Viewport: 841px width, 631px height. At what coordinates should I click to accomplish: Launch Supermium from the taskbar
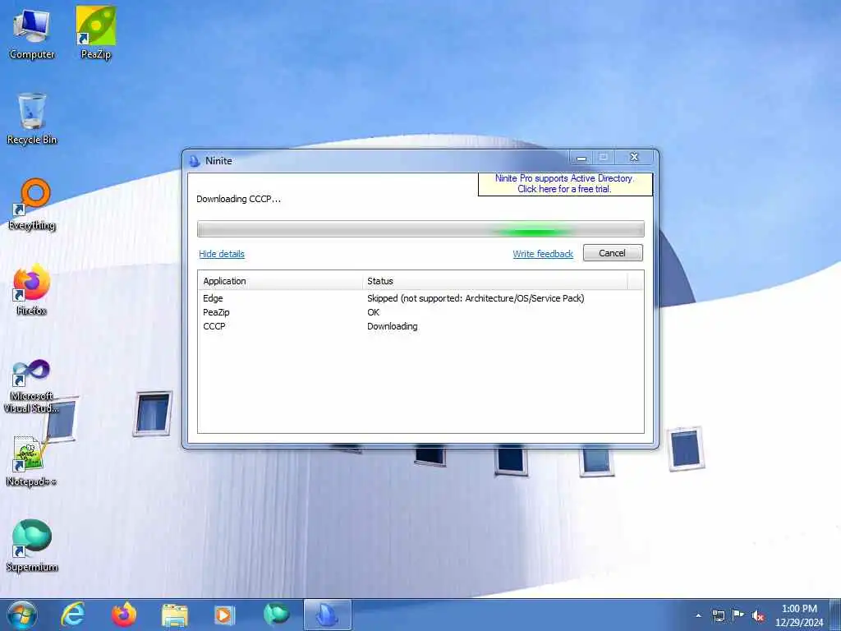(276, 615)
